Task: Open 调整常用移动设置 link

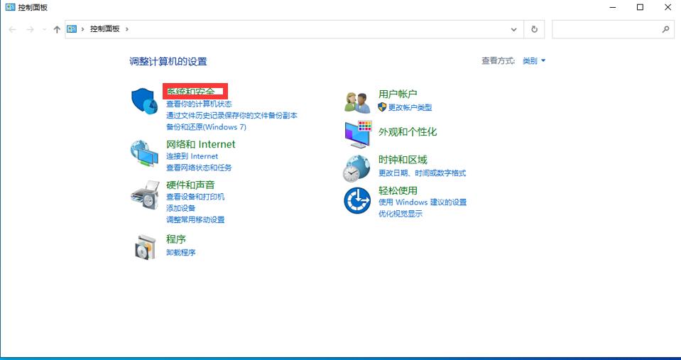Action: point(195,219)
